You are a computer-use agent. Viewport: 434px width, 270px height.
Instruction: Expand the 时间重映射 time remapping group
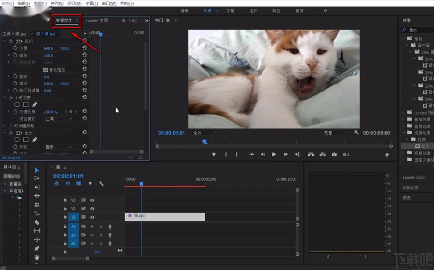[4, 126]
